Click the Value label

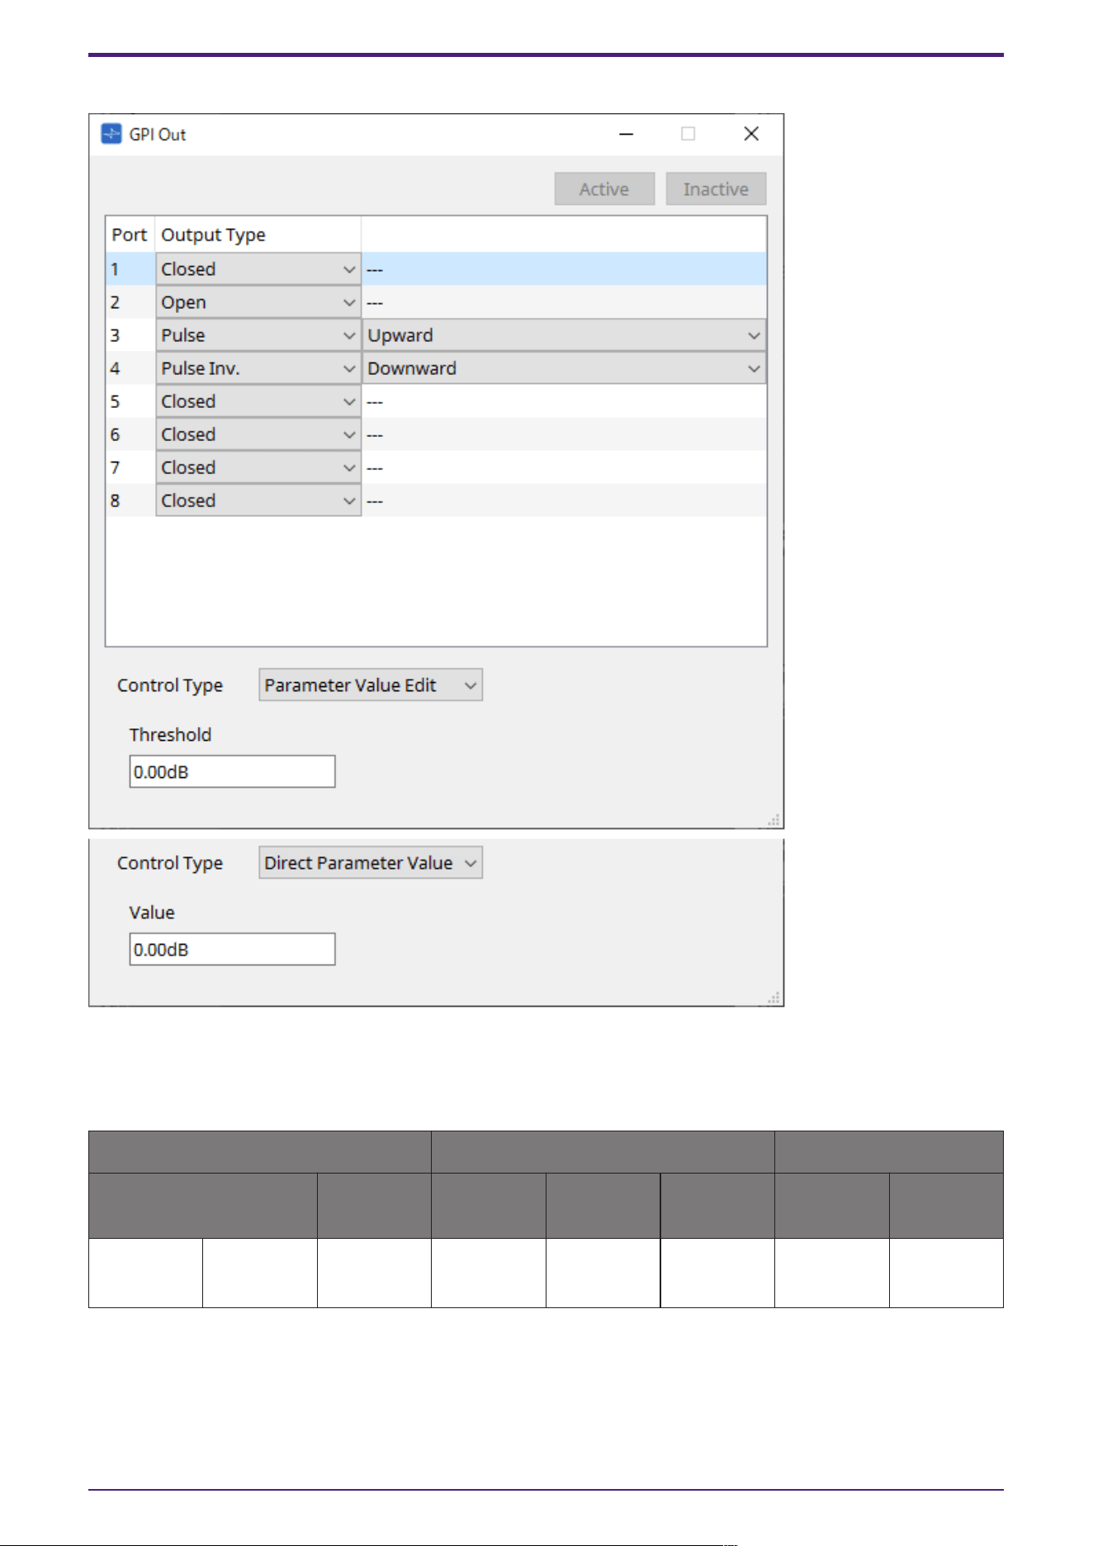[x=152, y=913]
